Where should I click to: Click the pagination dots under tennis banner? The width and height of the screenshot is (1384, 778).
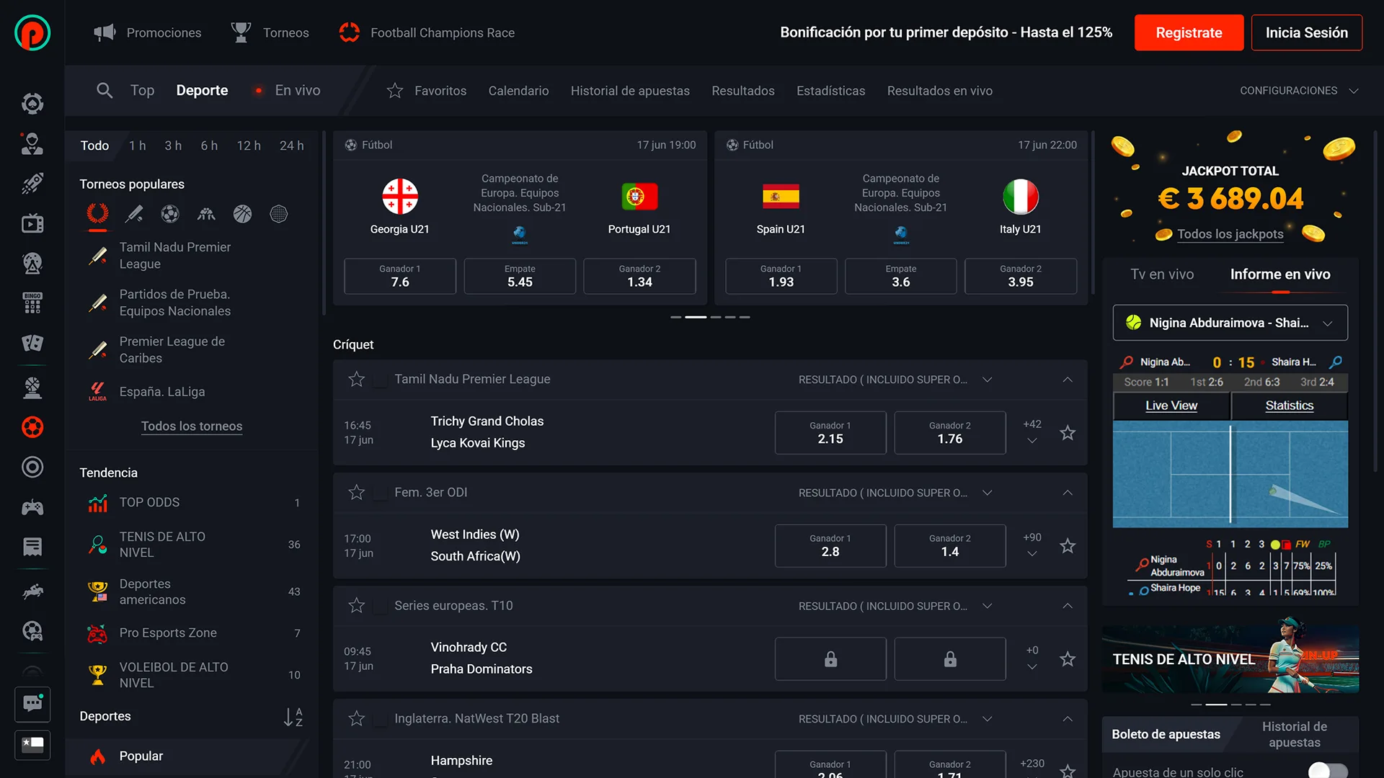click(x=1230, y=704)
